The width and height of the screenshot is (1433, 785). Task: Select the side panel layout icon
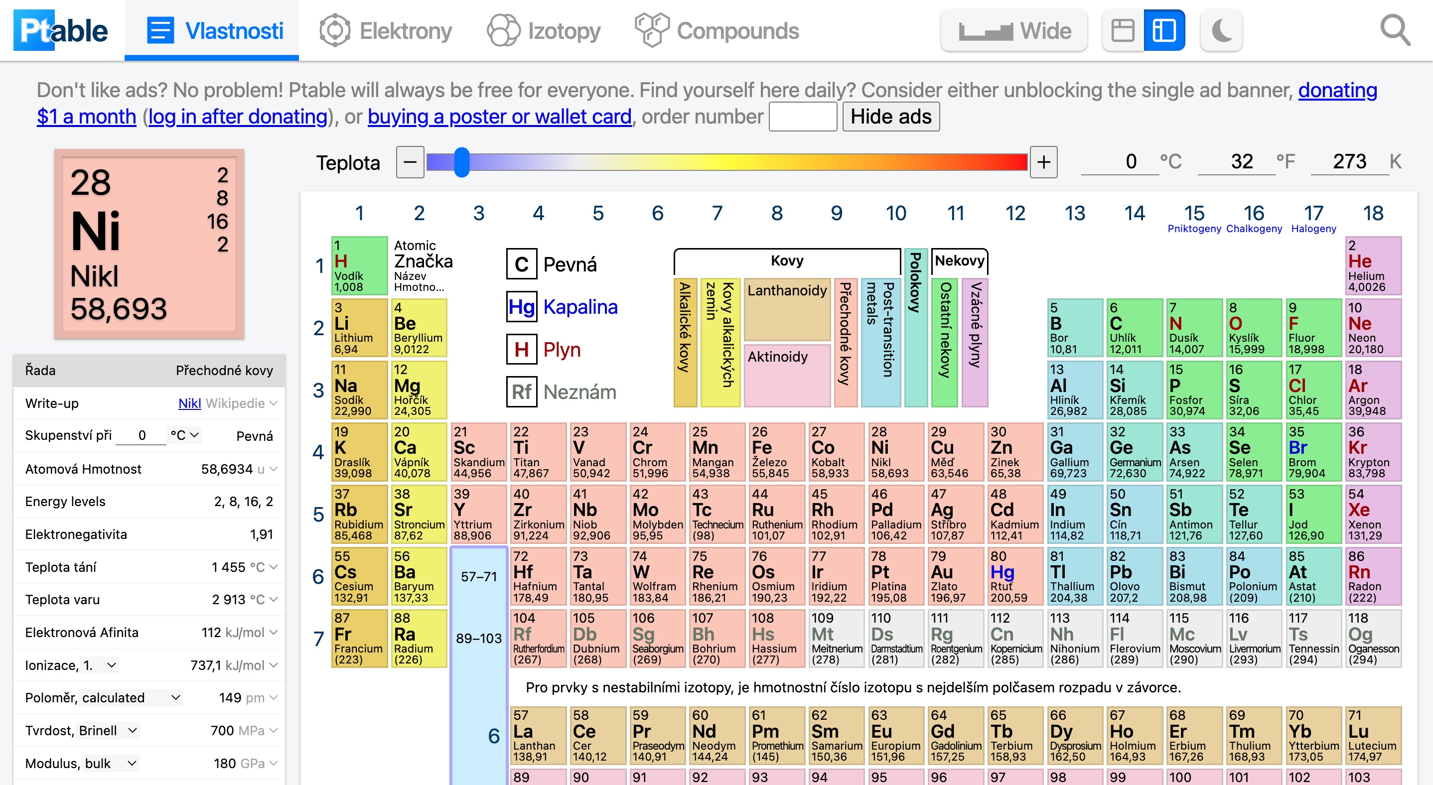(1164, 30)
